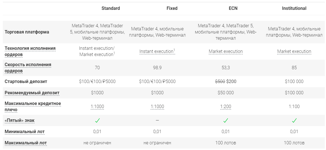The image size is (326, 150).
Task: Click Instant execution in the Fixed column
Action: tap(156, 52)
